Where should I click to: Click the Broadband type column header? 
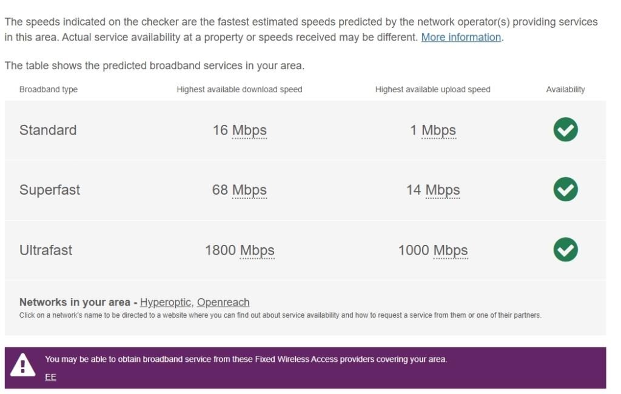49,90
